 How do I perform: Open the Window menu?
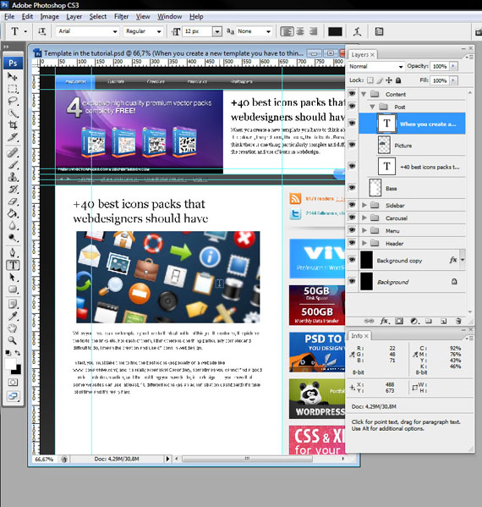click(170, 16)
